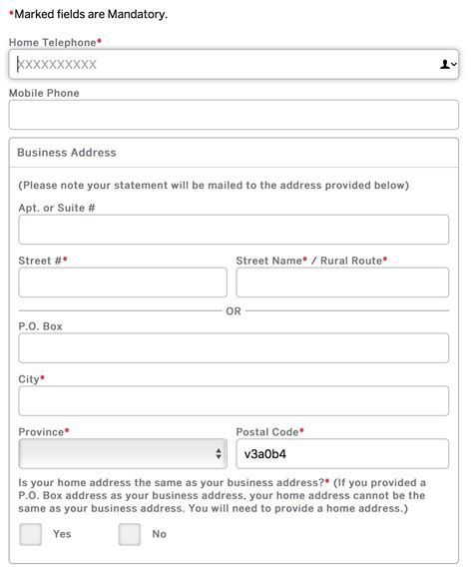This screenshot has width=473, height=573.
Task: Click the No label text
Action: (x=160, y=534)
